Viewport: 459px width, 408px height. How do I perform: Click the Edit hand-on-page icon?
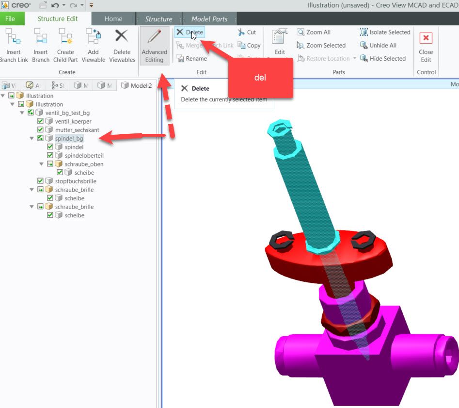tap(279, 36)
